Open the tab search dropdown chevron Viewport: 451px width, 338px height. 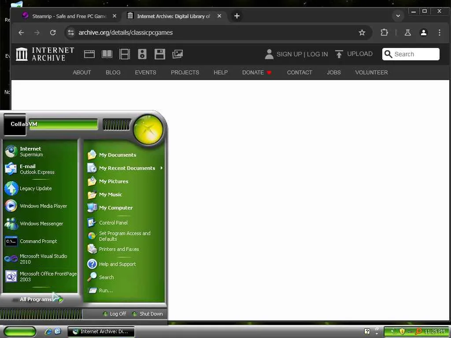(x=398, y=16)
